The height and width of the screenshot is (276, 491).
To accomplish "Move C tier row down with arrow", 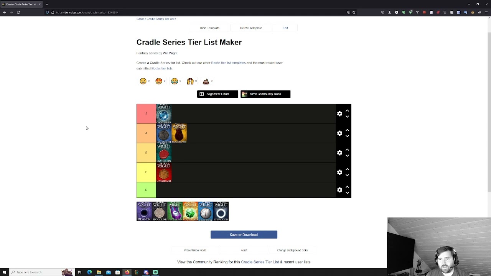I will coord(347,175).
